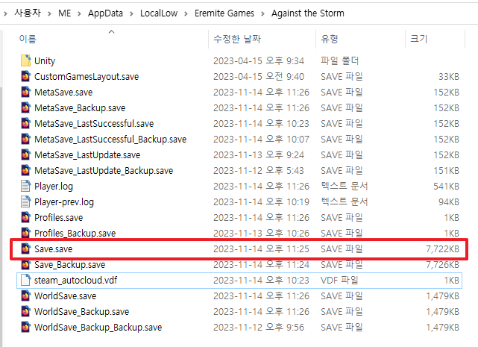
Task: Go to the AppData breadcrumb
Action: coord(105,13)
